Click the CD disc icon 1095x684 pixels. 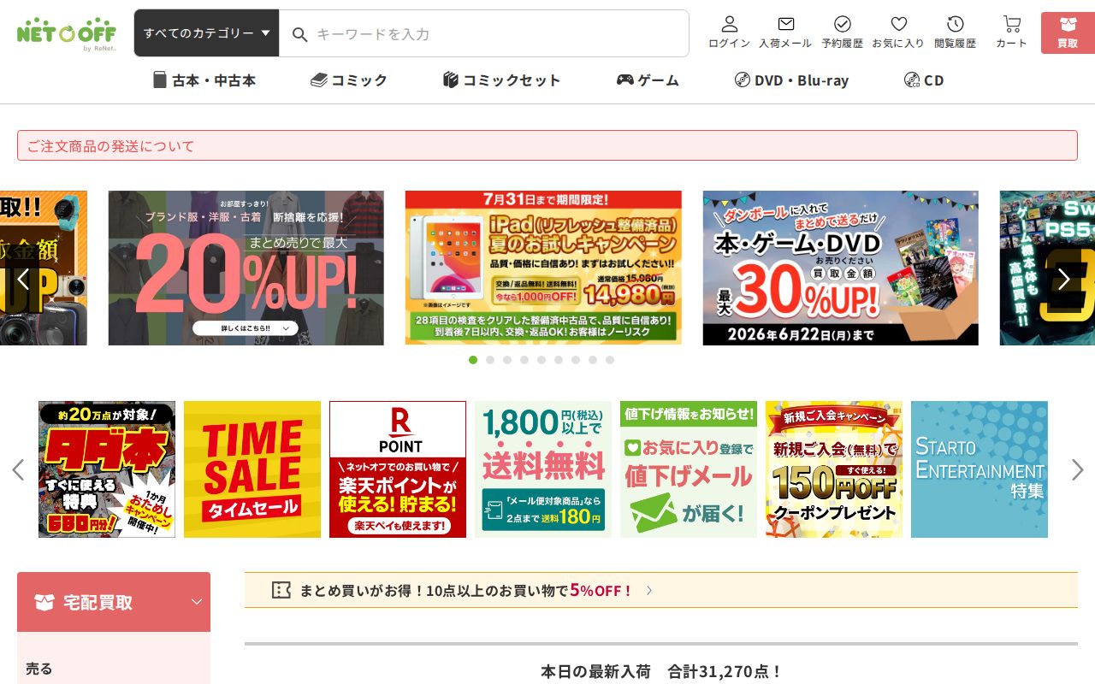click(912, 80)
